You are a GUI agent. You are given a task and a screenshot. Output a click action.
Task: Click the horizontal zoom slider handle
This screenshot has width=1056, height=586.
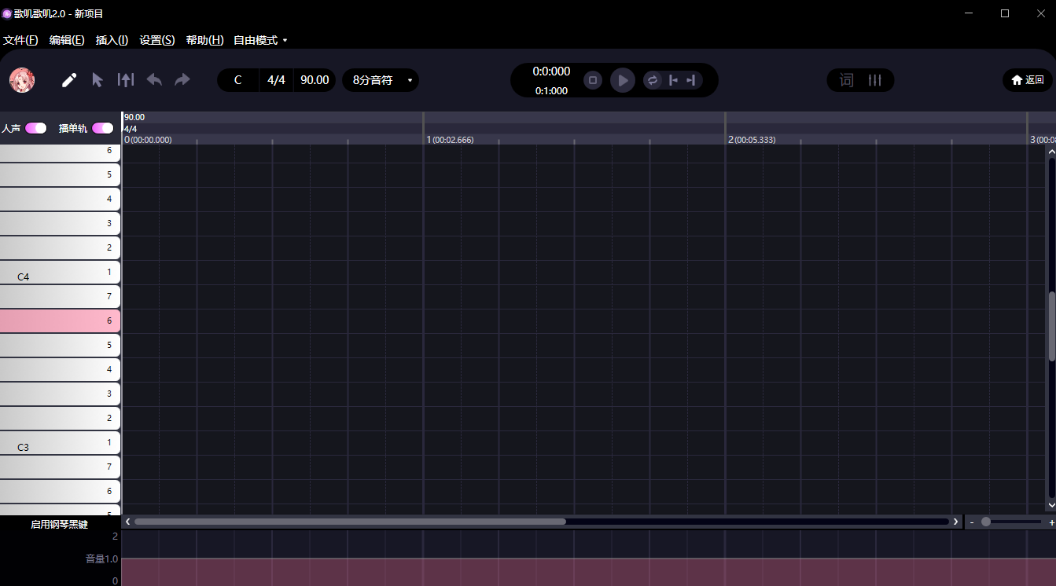tap(986, 522)
